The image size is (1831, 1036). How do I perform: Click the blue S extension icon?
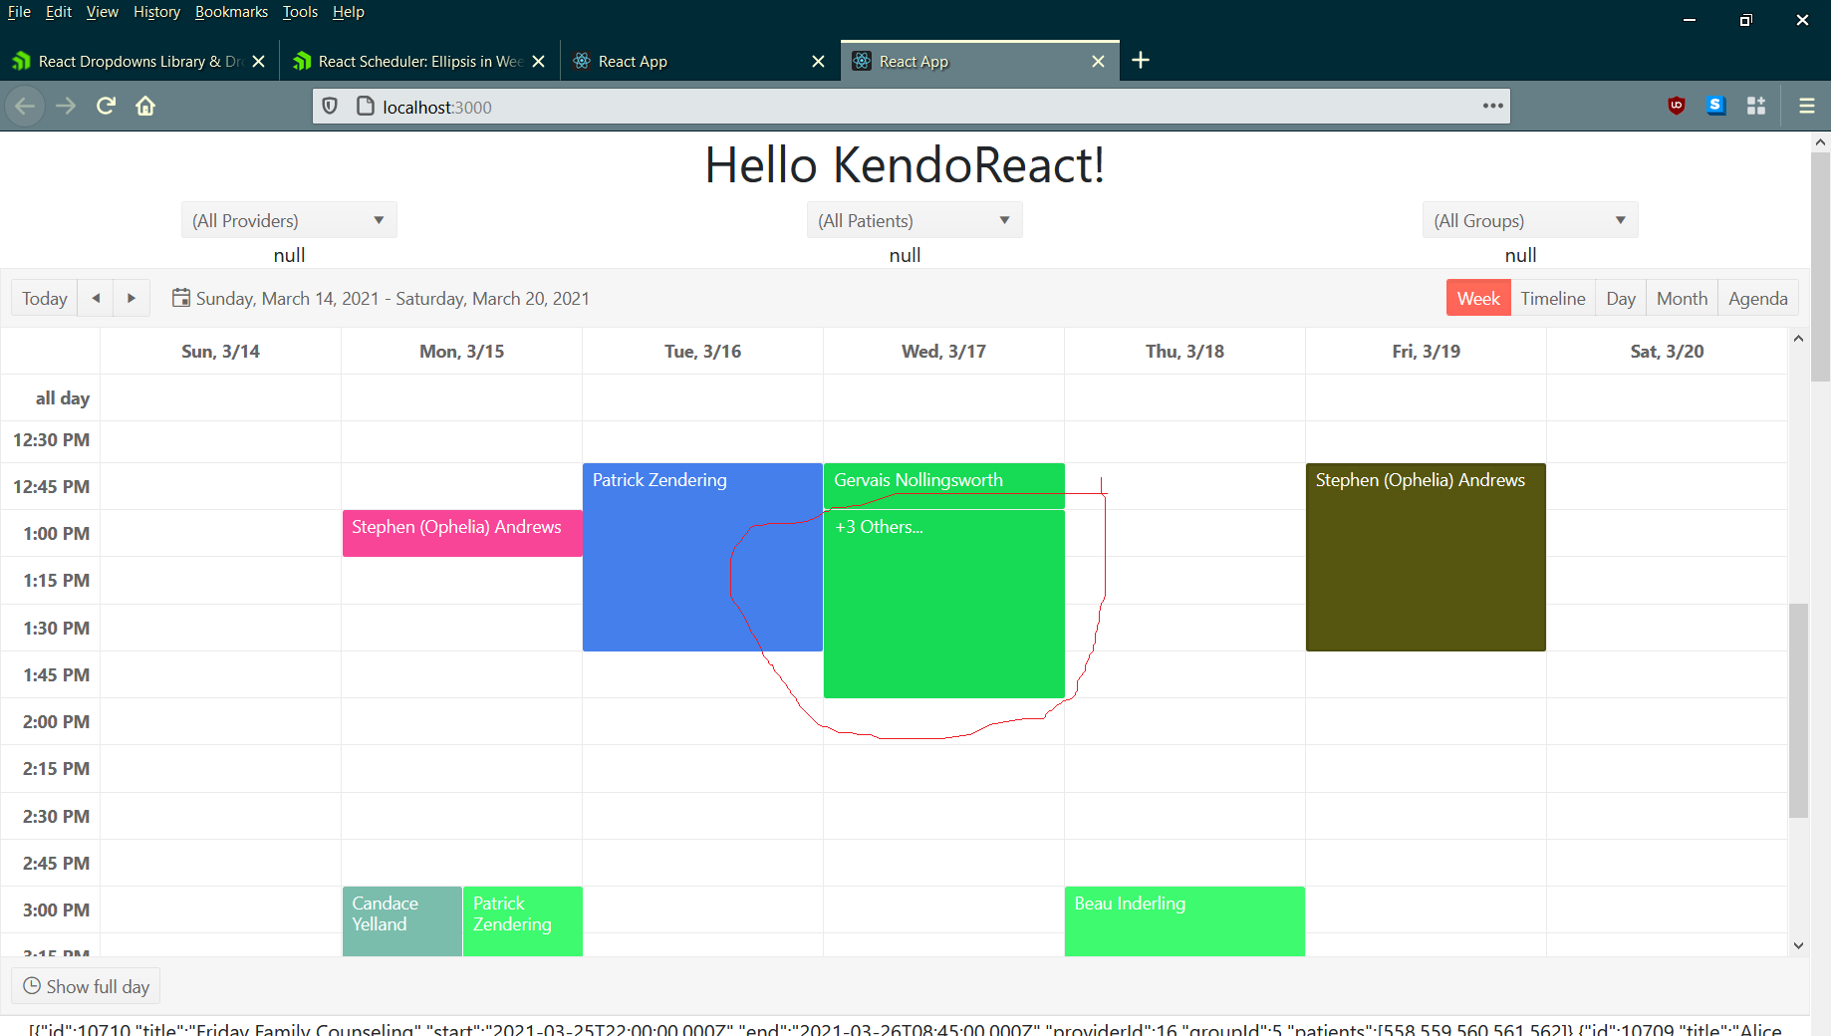(1715, 106)
